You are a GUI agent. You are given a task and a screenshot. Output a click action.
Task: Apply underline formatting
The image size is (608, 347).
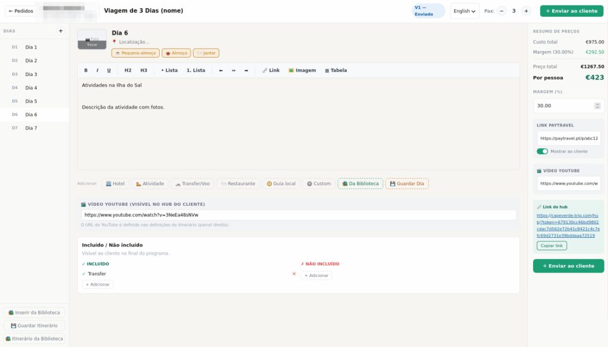(109, 71)
